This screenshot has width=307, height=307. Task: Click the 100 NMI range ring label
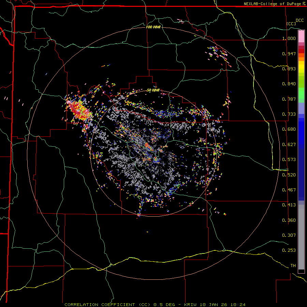[153, 27]
